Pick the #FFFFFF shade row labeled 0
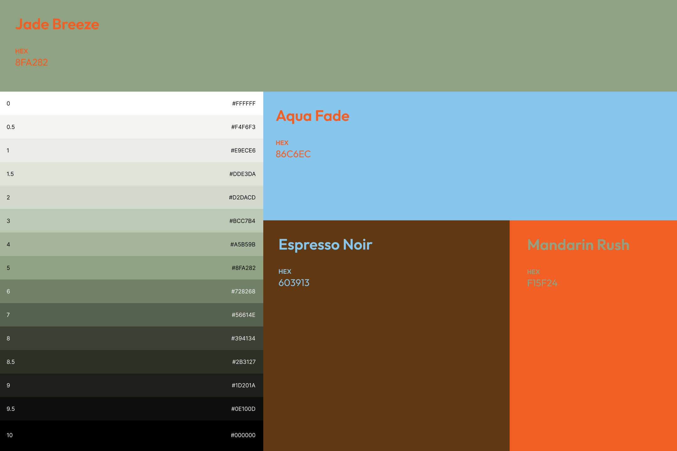Screen dimensions: 677x451 click(131, 103)
